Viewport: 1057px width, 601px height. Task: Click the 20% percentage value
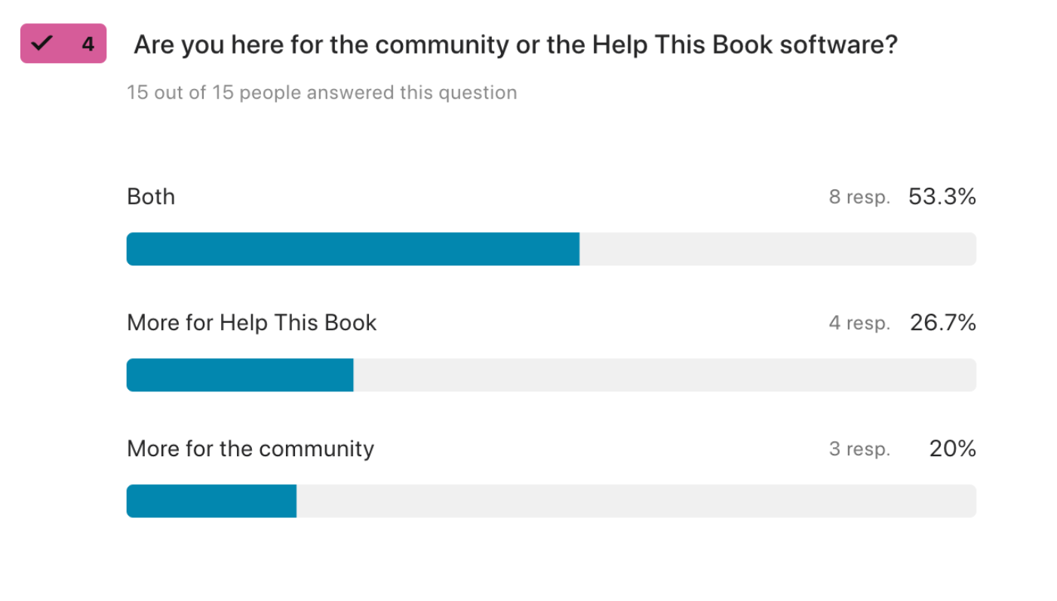(953, 449)
